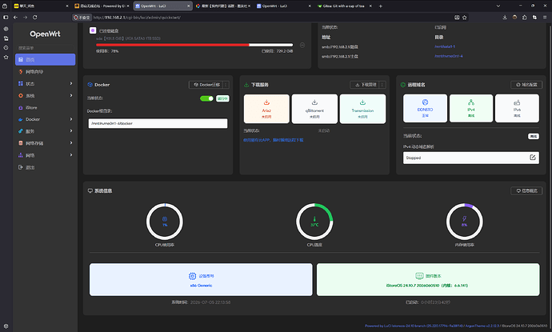This screenshot has width=552, height=332.
Task: Switch to the second OpenWrt - LuCI tab
Action: point(282,6)
